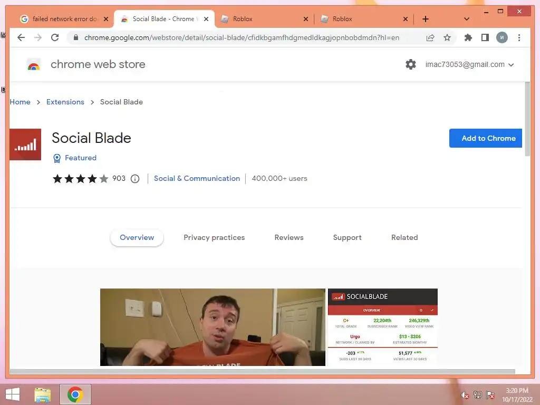Open the Action Center flag icon

click(490, 395)
